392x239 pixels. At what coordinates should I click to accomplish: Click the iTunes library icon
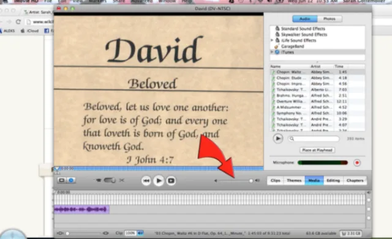click(x=277, y=52)
